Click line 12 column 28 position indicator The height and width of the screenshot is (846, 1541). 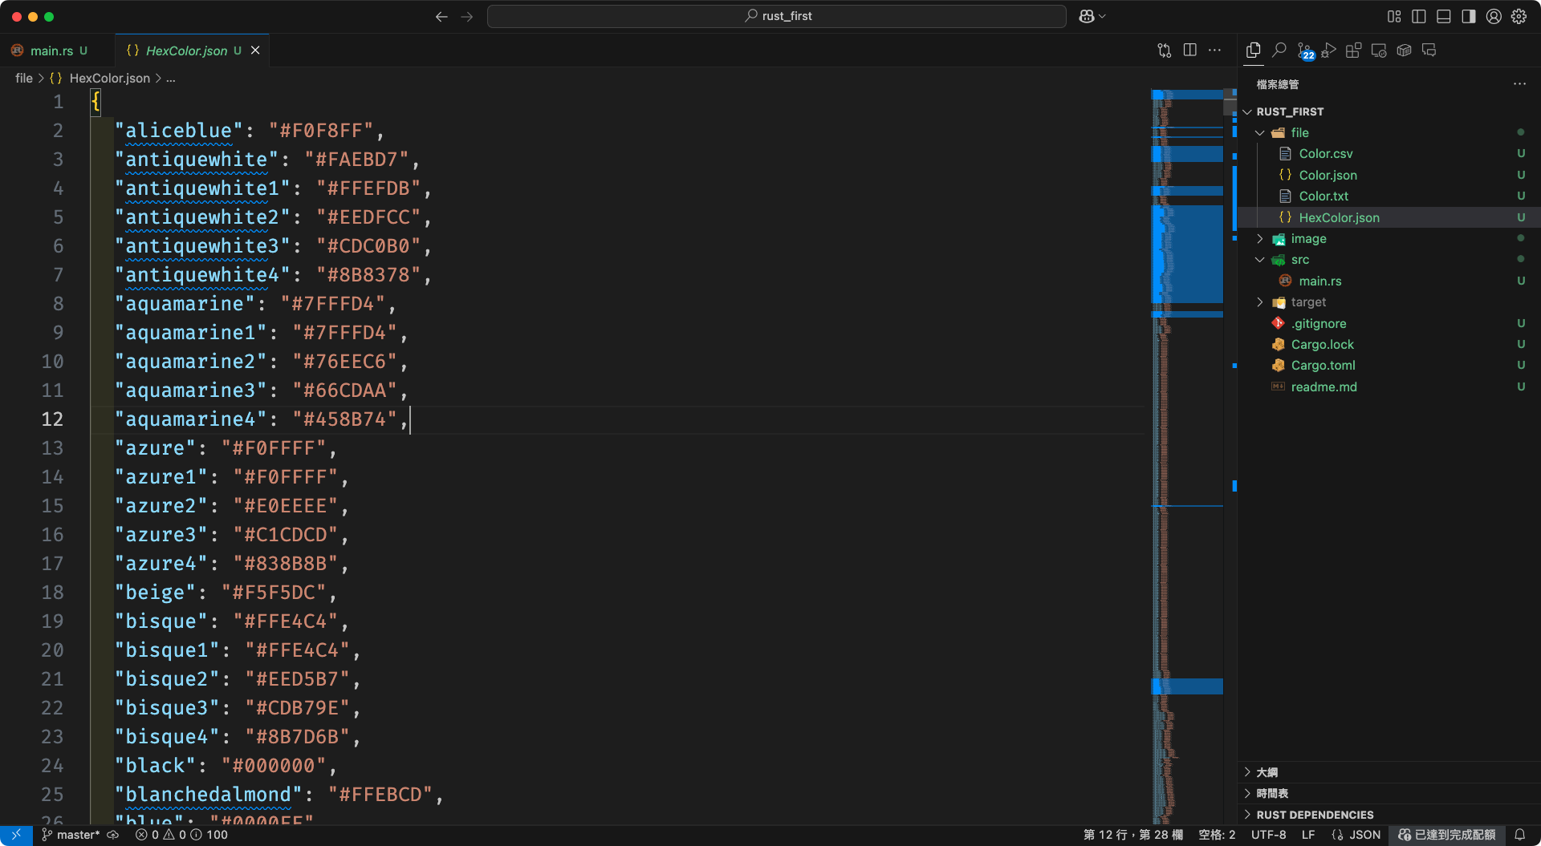coord(1132,835)
